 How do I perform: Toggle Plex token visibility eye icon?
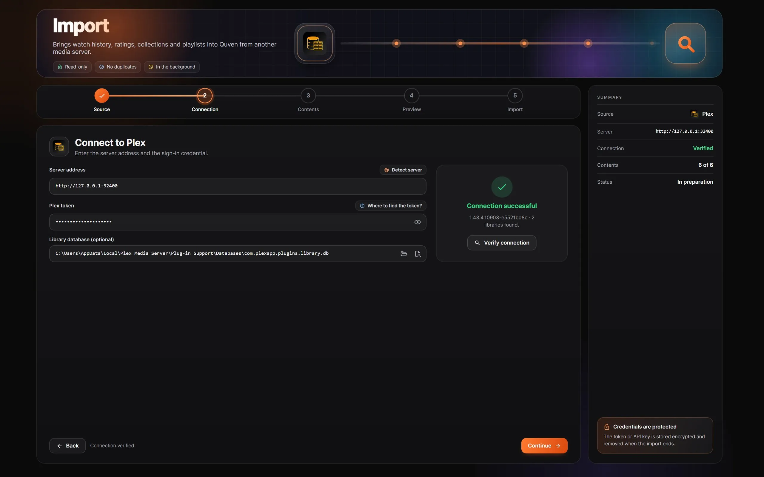pos(417,222)
